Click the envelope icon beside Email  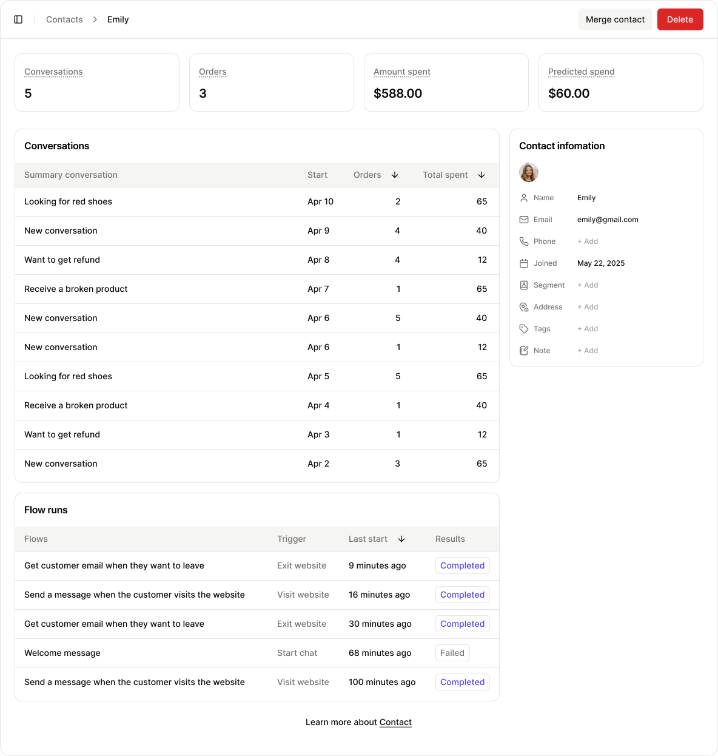point(524,220)
